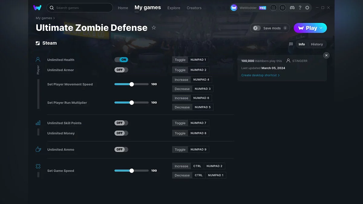
Task: Click the My games breadcrumb chevron
Action: (54, 18)
